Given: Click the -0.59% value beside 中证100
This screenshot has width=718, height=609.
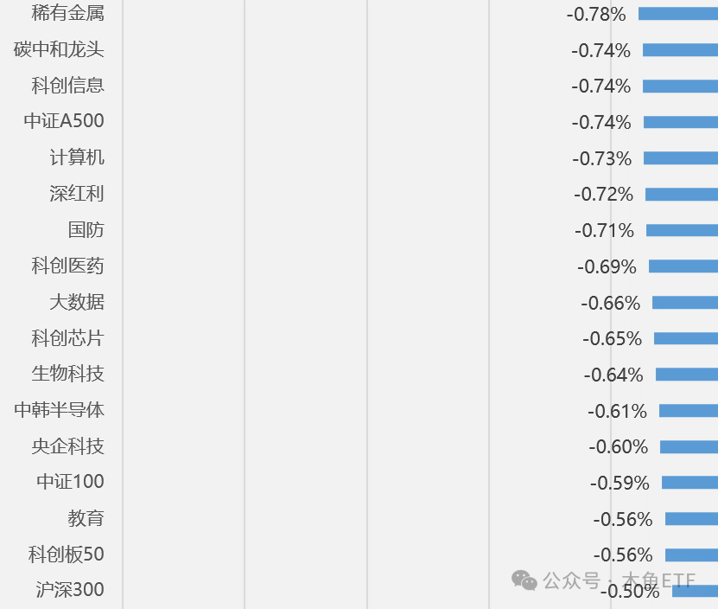Looking at the screenshot, I should pos(620,484).
